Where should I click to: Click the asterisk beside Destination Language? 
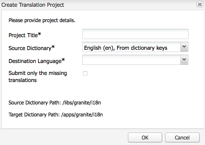click(63, 60)
